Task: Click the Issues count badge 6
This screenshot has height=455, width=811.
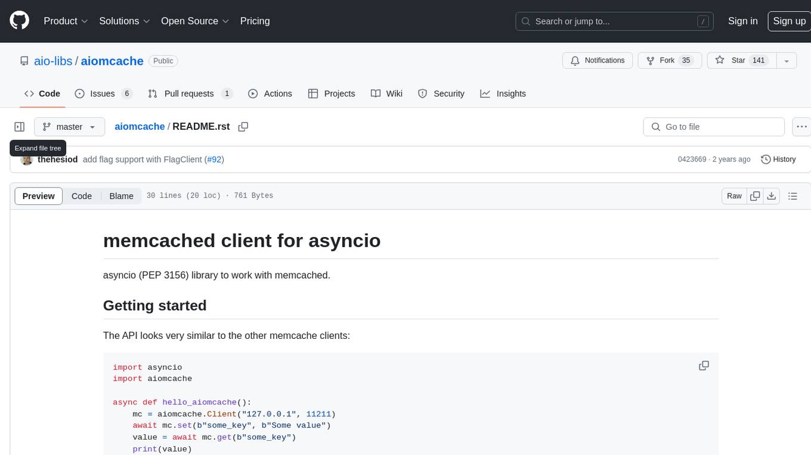Action: point(126,94)
